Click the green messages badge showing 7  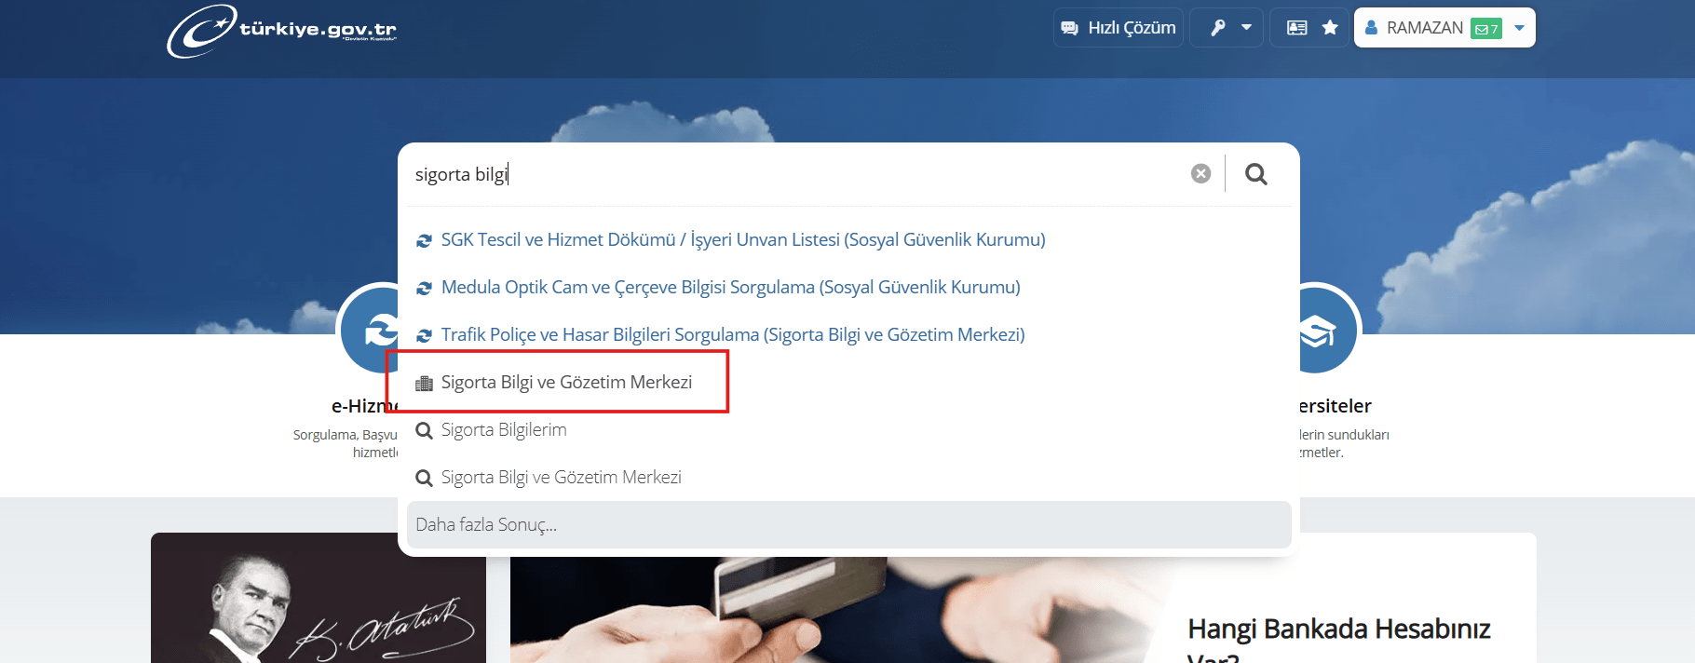coord(1486,29)
